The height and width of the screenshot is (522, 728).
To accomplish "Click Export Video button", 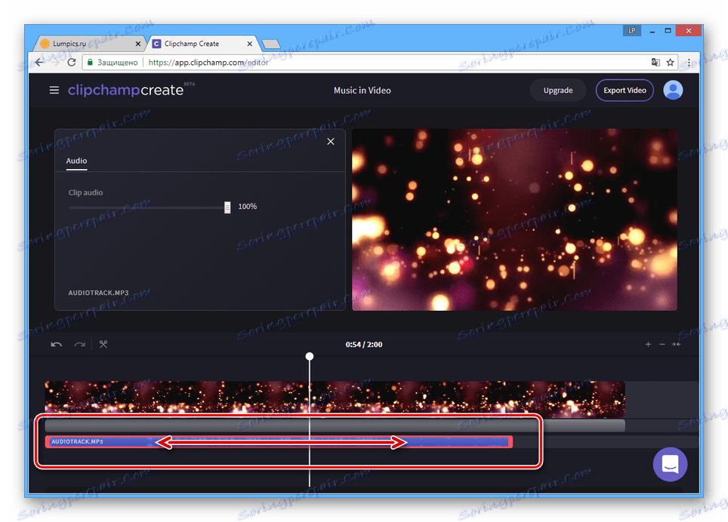I will [x=625, y=91].
